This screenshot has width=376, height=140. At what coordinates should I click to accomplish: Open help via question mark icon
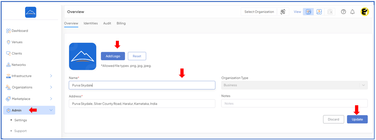343,12
